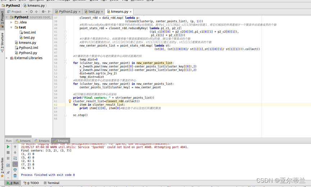Close the Python2.py editor tab
This screenshot has width=311, height=187.
79,12
